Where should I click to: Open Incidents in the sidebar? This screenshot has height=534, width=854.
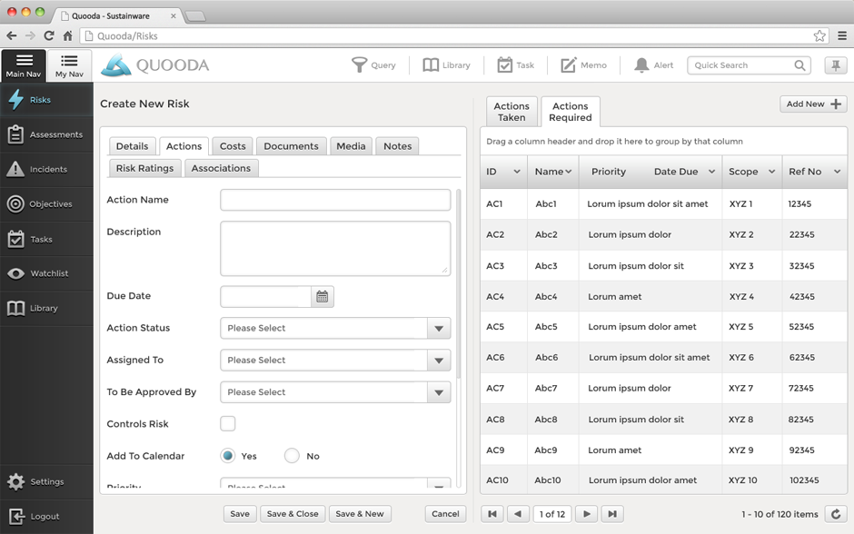pos(47,169)
